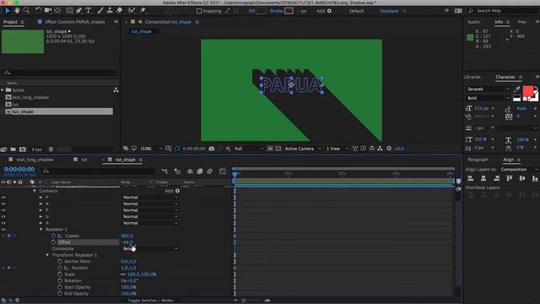Select the Roto Brush tool
The height and width of the screenshot is (304, 540).
pos(132,11)
